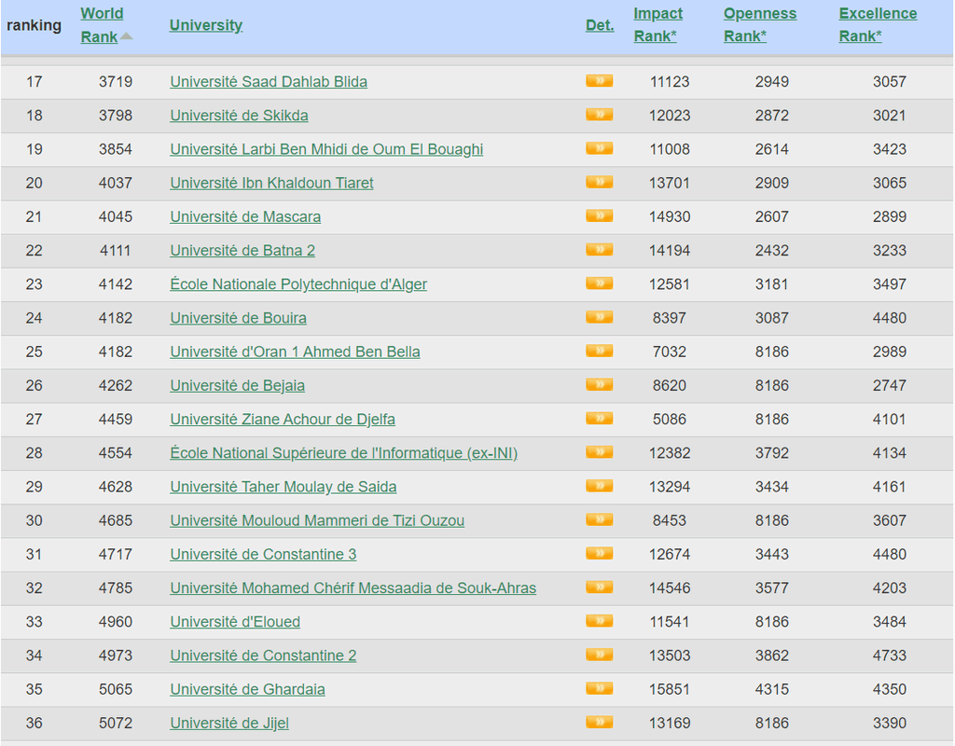Select excellence rank value 2747
This screenshot has width=955, height=746.
(890, 385)
